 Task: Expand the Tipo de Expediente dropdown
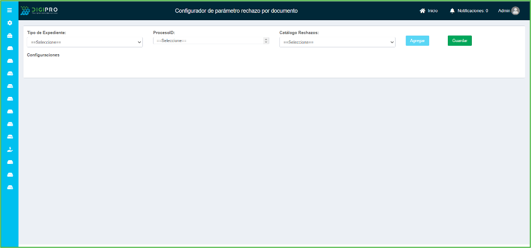(x=85, y=42)
